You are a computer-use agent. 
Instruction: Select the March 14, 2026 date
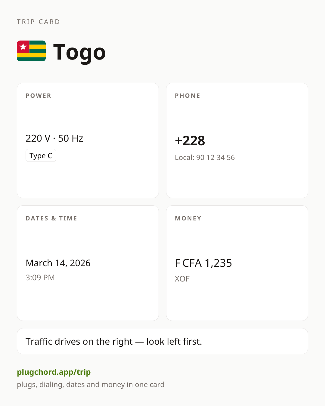point(58,263)
